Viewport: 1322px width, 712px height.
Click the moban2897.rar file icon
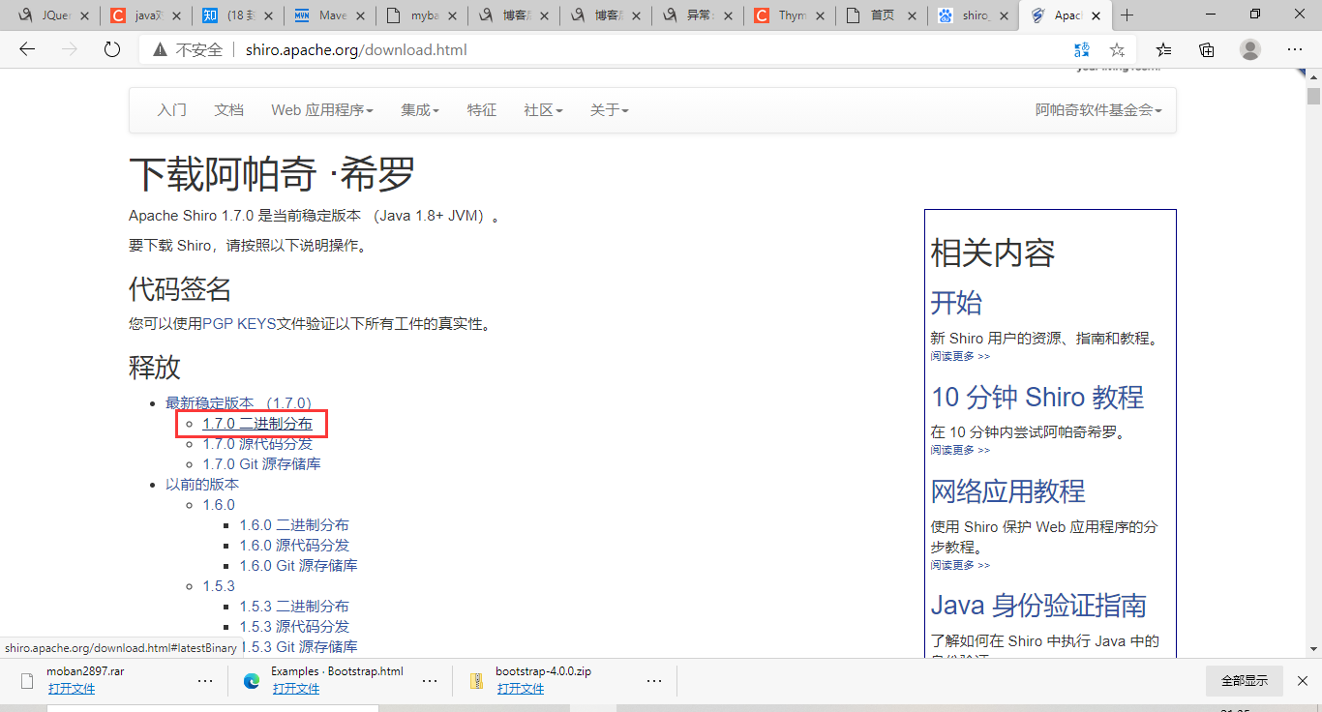click(27, 680)
